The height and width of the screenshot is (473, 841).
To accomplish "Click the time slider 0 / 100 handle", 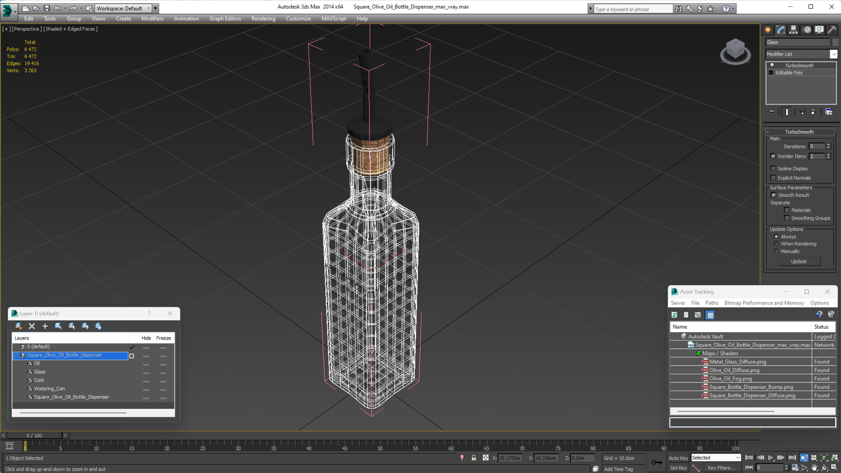I will click(34, 436).
